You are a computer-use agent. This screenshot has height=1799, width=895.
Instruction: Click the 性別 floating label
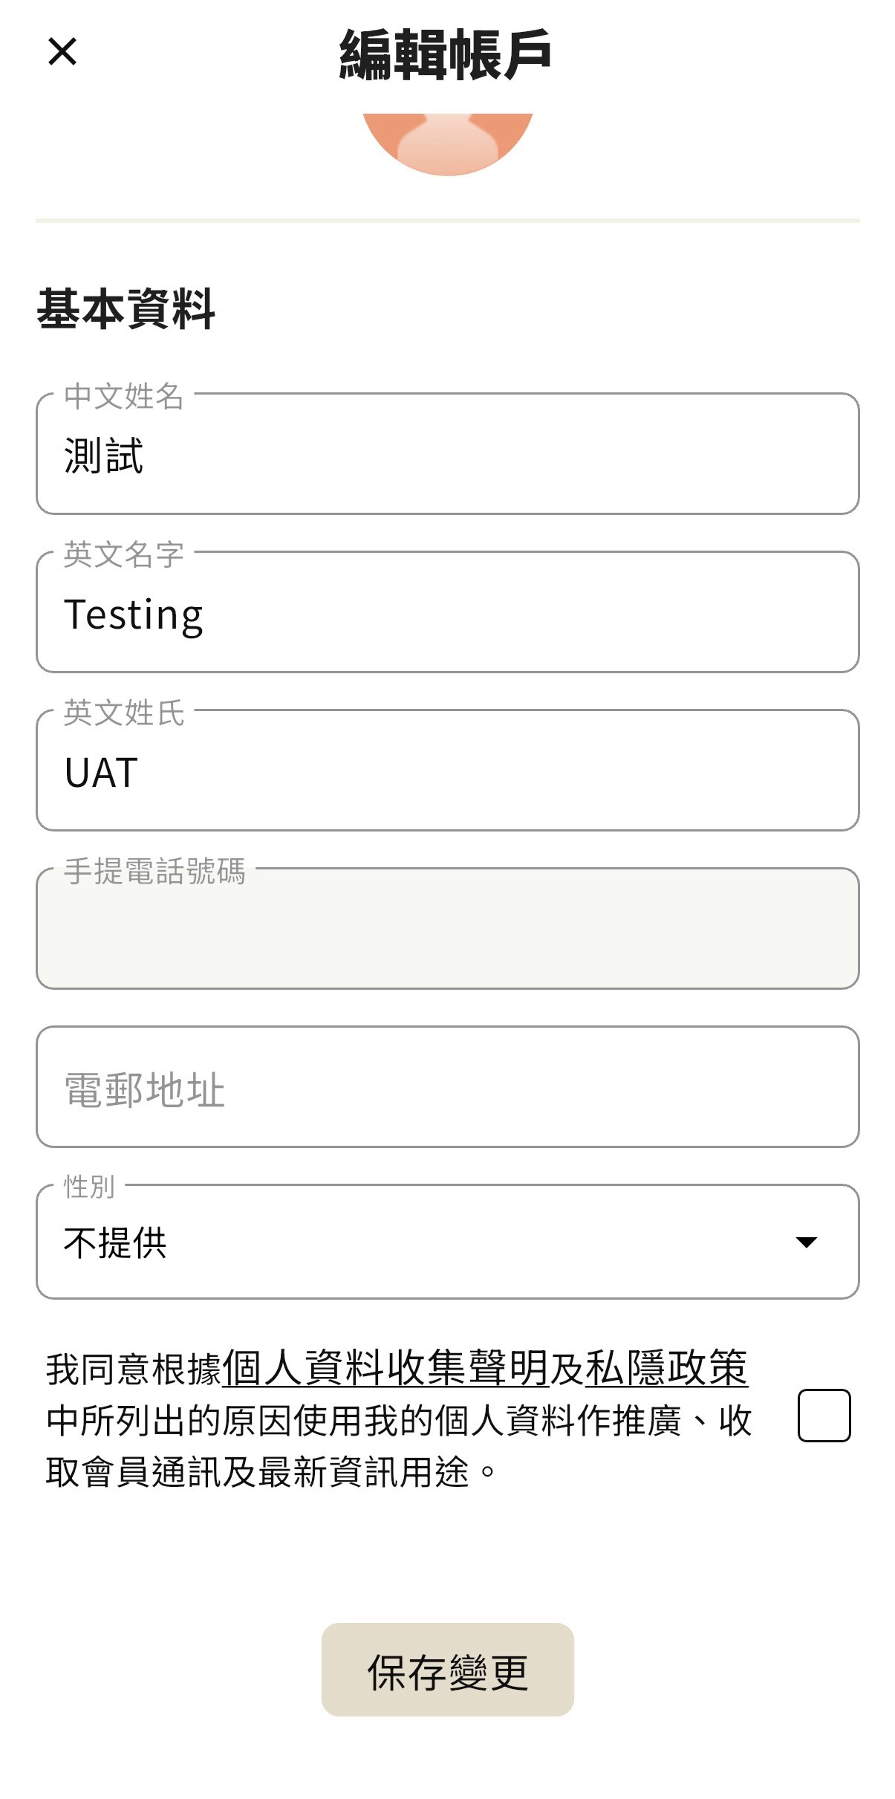pyautogui.click(x=89, y=1187)
